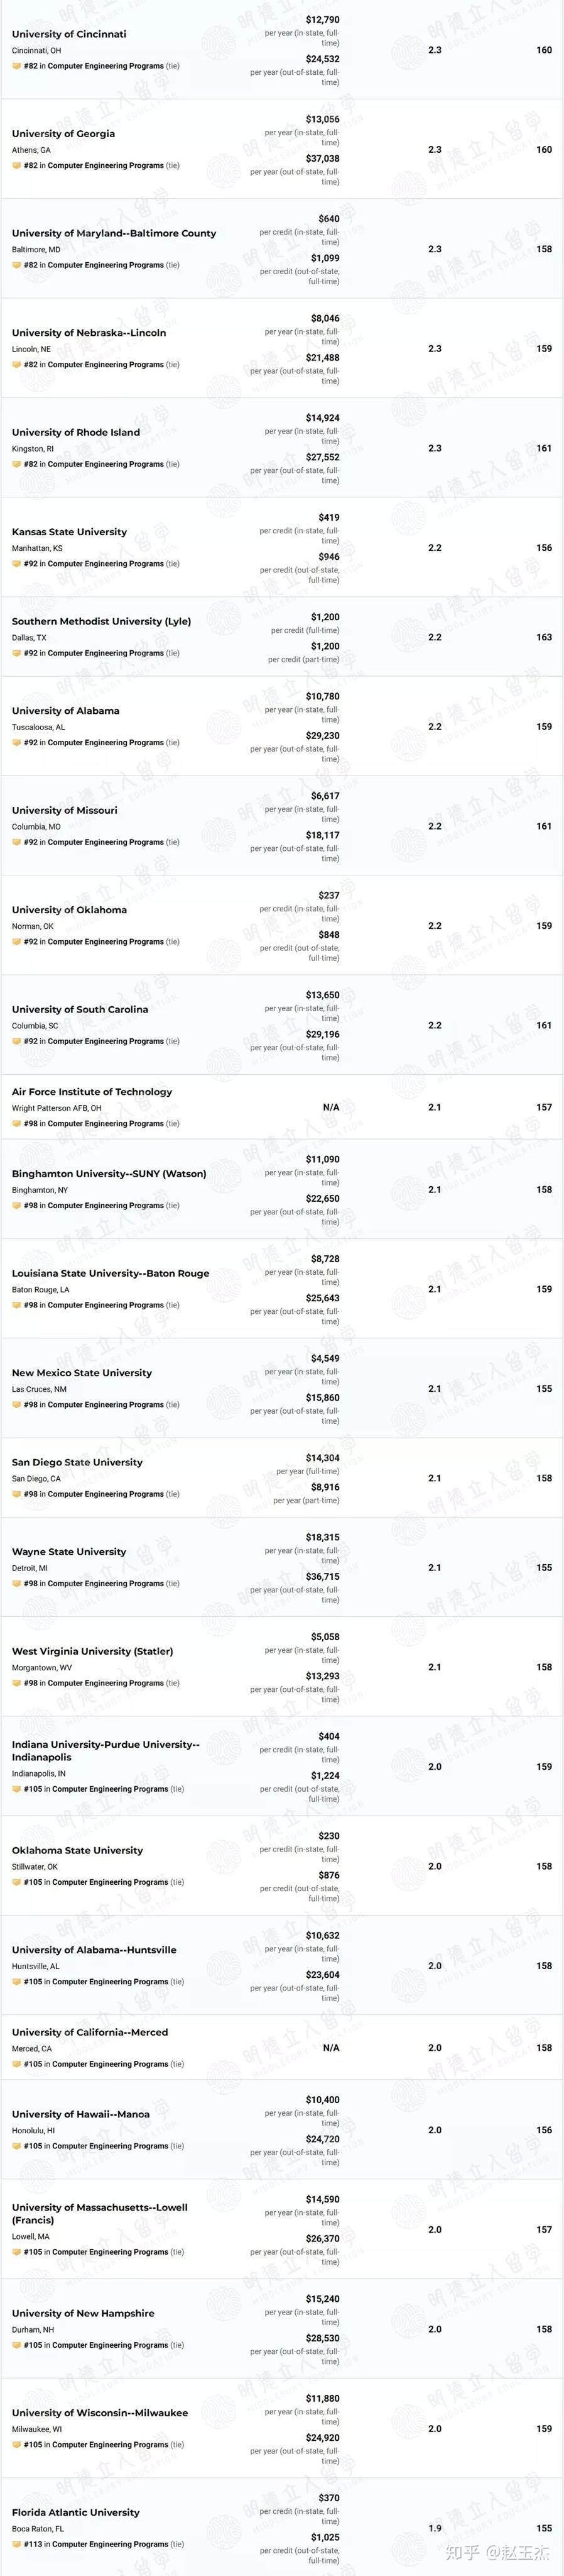564x2576 pixels.
Task: Open University of Maryland--Baltimore County page
Action: 114,233
